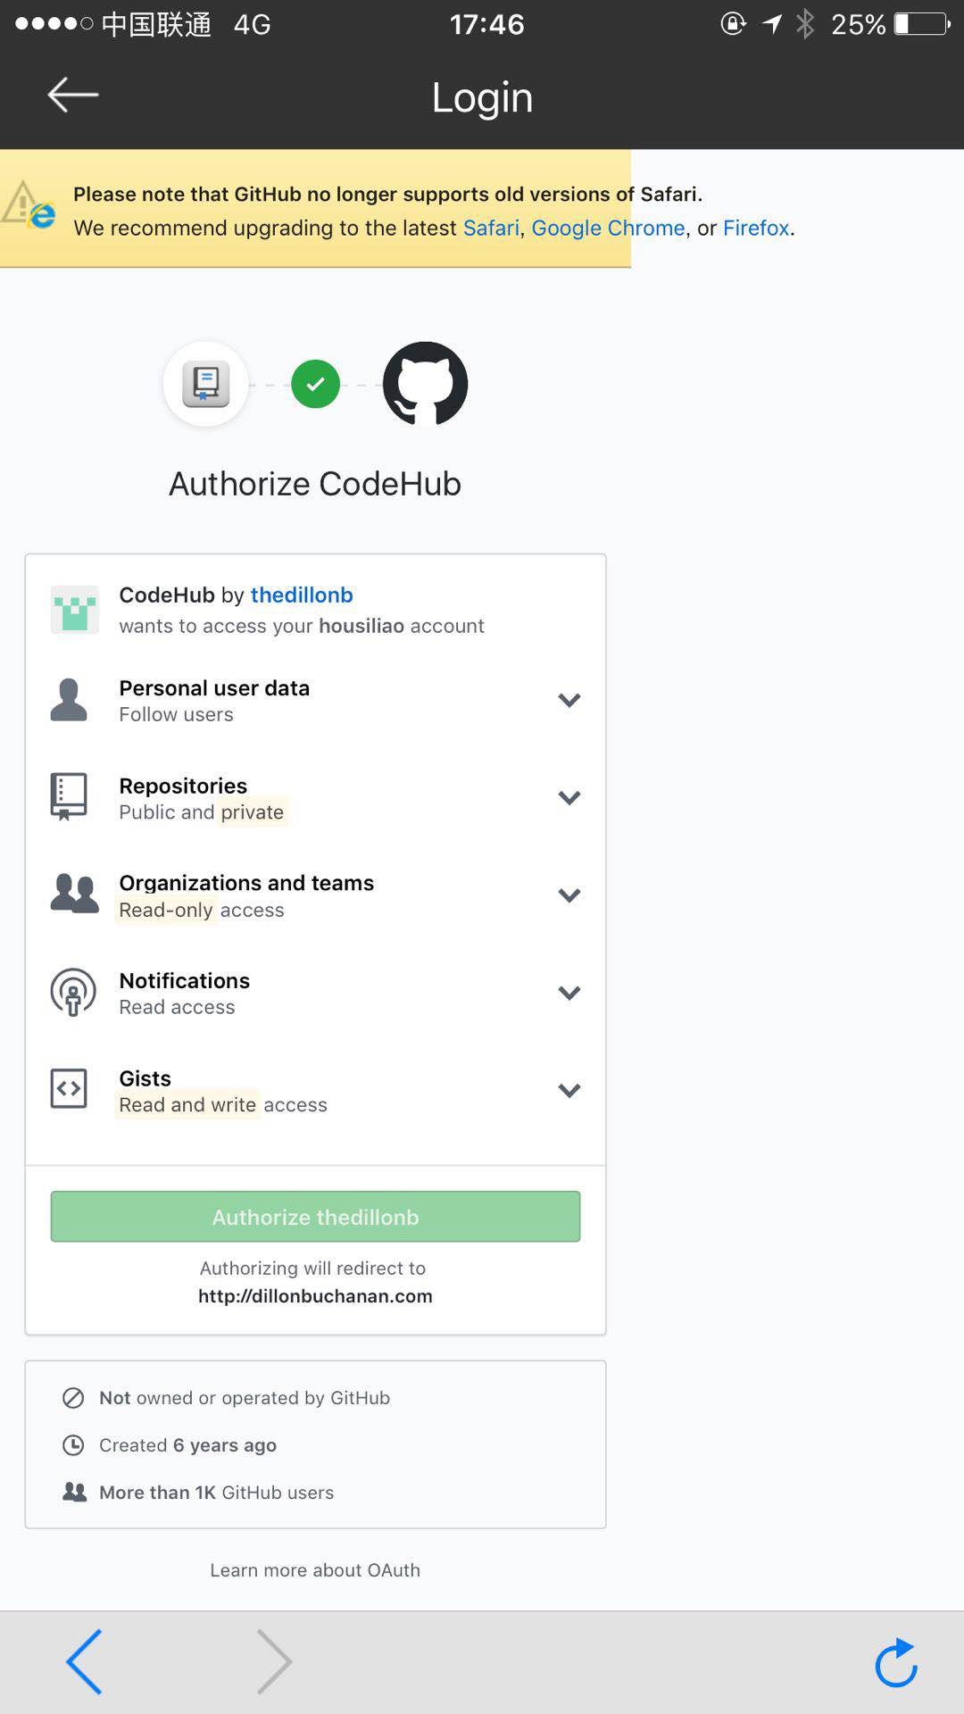Expand the Gists permission details

click(569, 1090)
